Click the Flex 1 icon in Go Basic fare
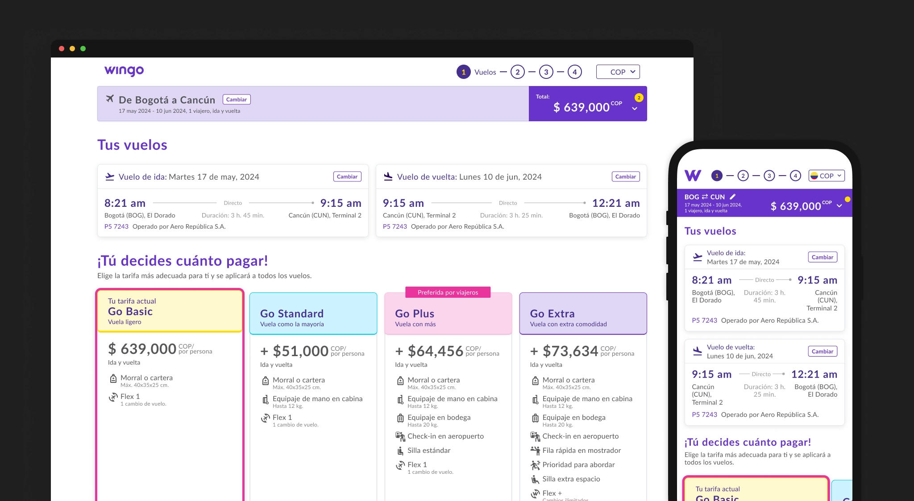 113,397
